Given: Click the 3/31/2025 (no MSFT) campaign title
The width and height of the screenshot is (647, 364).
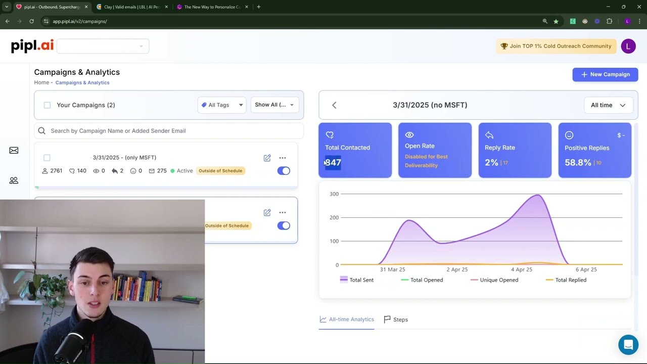Looking at the screenshot, I should 430,105.
